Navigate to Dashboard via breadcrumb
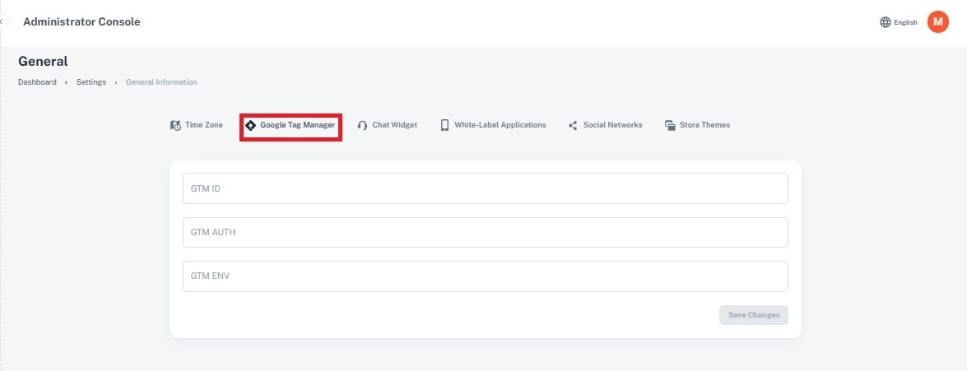This screenshot has width=967, height=371. 37,82
